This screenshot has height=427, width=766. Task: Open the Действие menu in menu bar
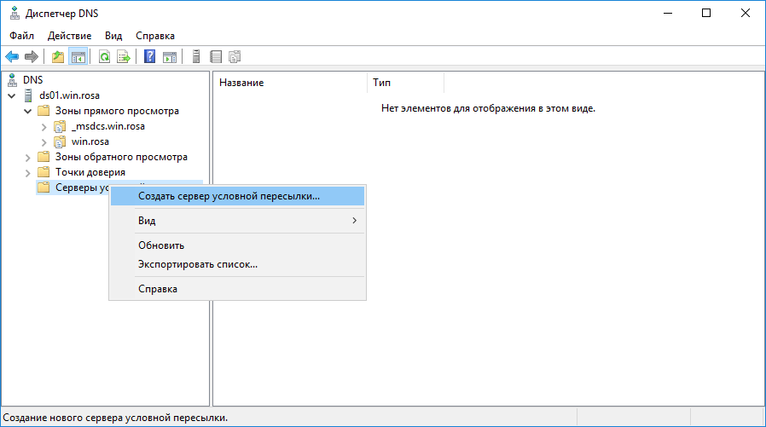pyautogui.click(x=69, y=36)
